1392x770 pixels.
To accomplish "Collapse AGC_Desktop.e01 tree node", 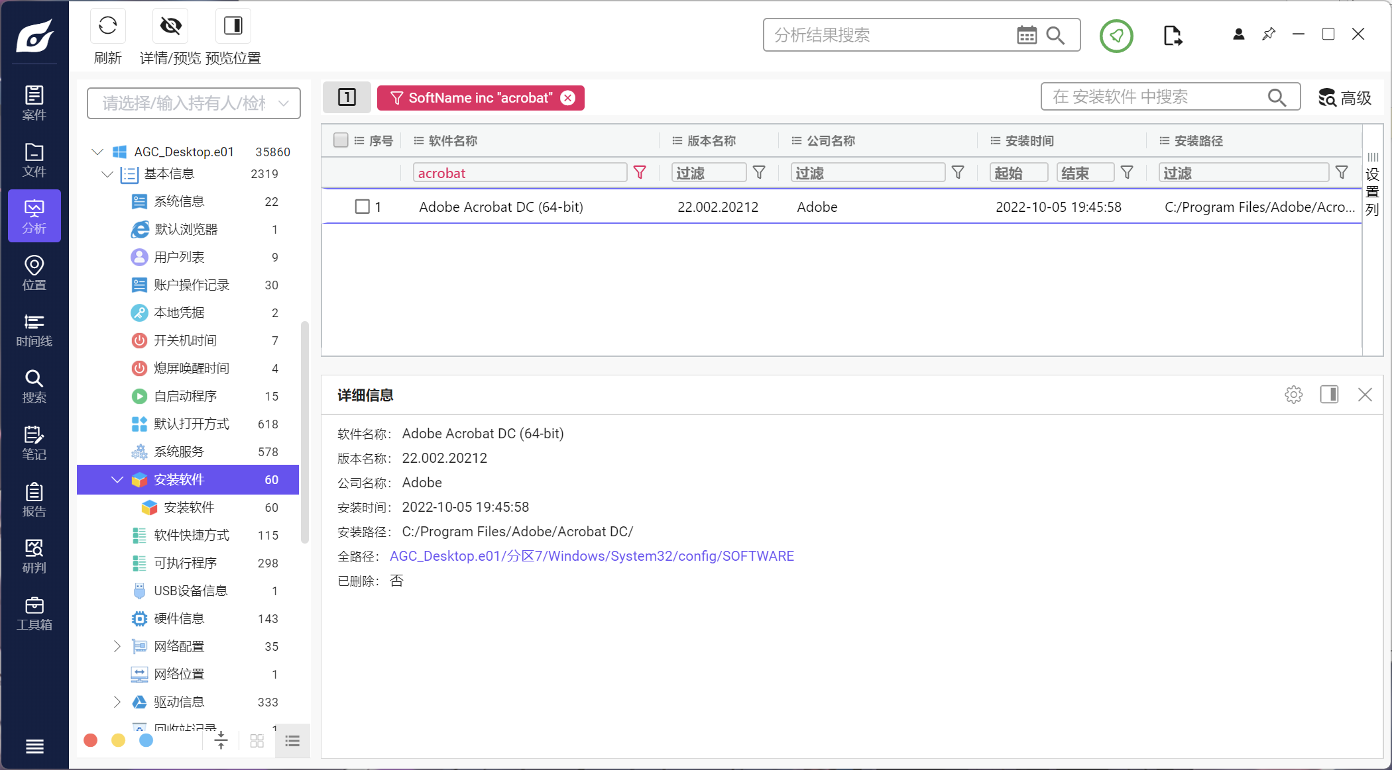I will [x=97, y=152].
